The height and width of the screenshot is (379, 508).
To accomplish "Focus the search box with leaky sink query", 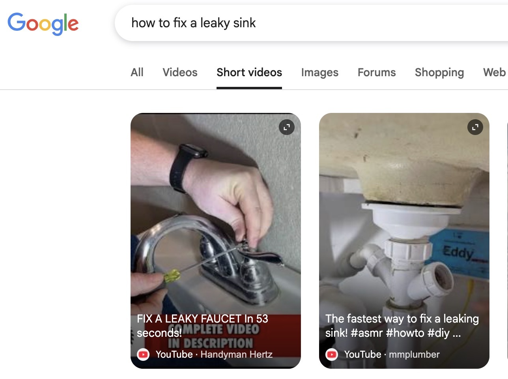I will point(312,23).
